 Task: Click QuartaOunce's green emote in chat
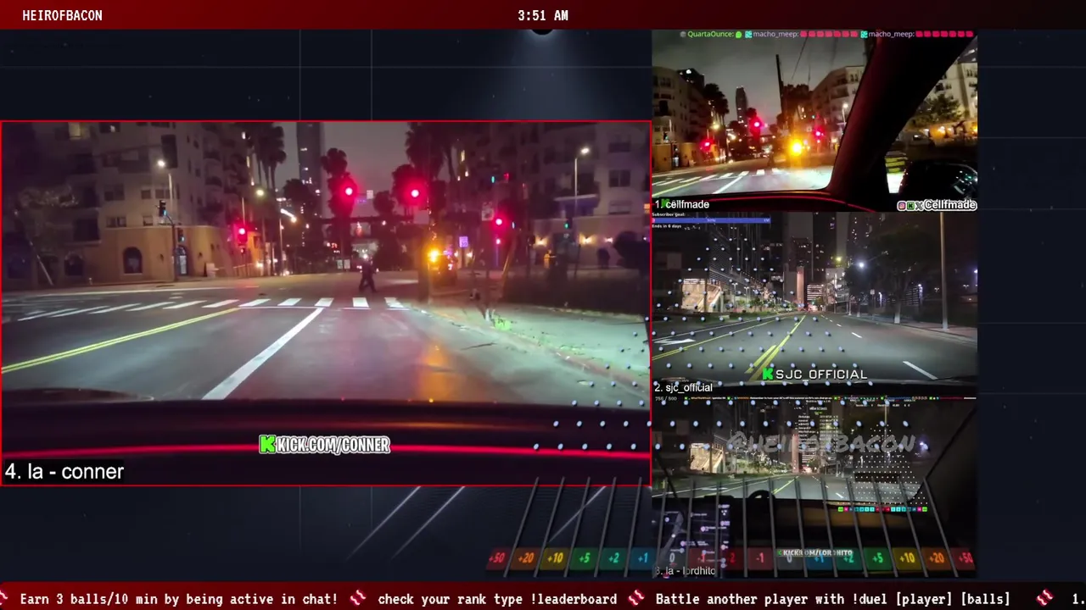[x=738, y=35]
